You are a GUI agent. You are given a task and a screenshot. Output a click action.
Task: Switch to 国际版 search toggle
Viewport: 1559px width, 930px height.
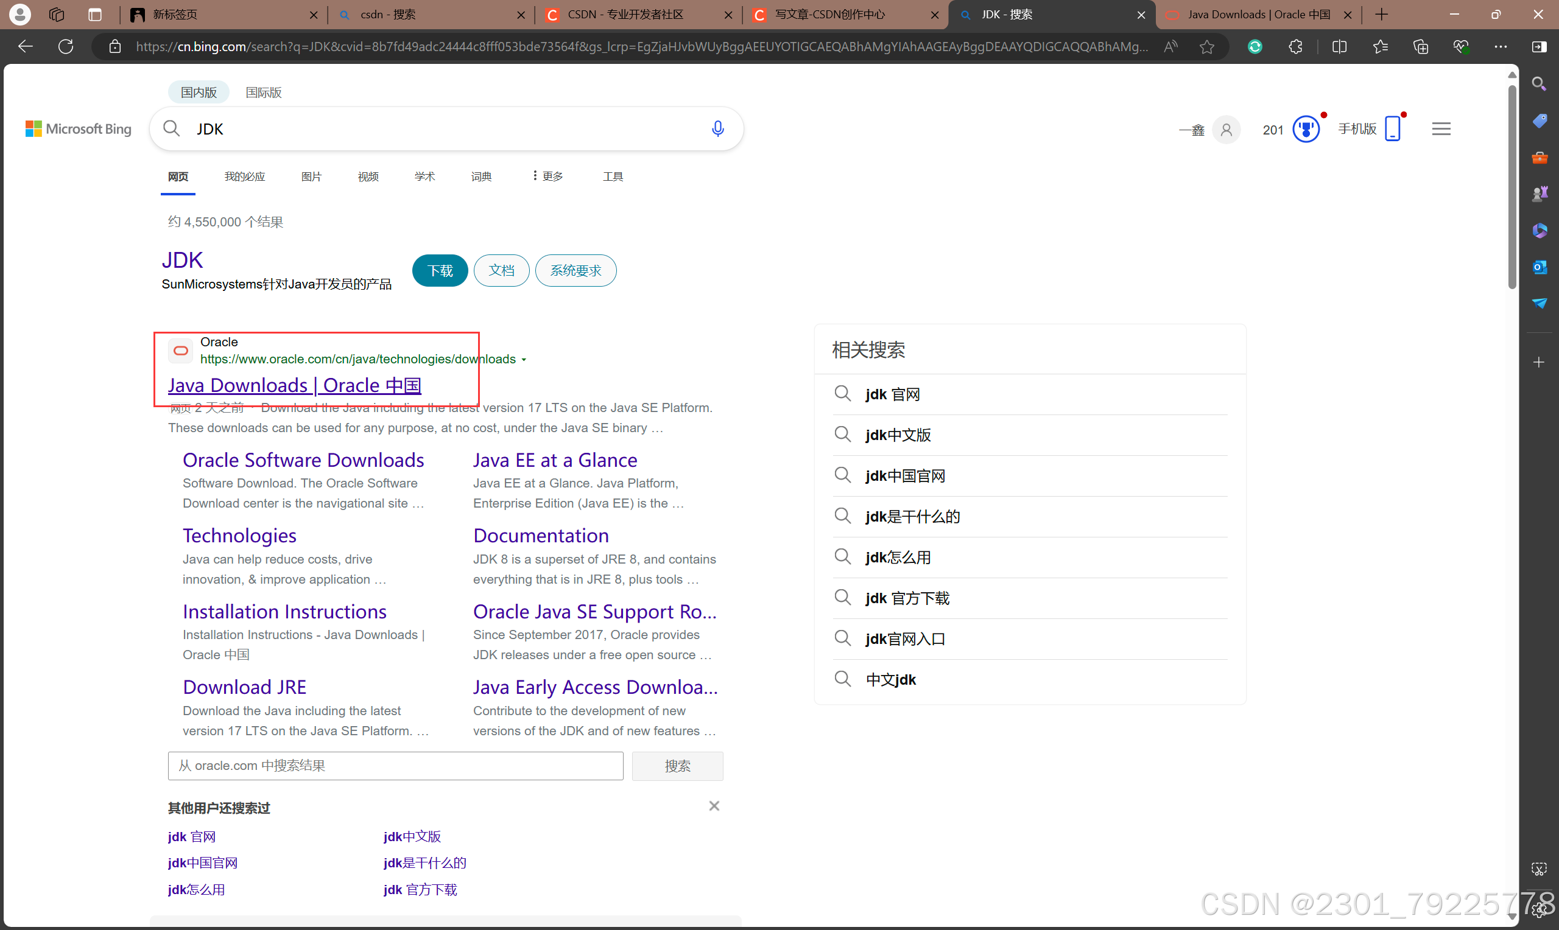[x=263, y=92]
